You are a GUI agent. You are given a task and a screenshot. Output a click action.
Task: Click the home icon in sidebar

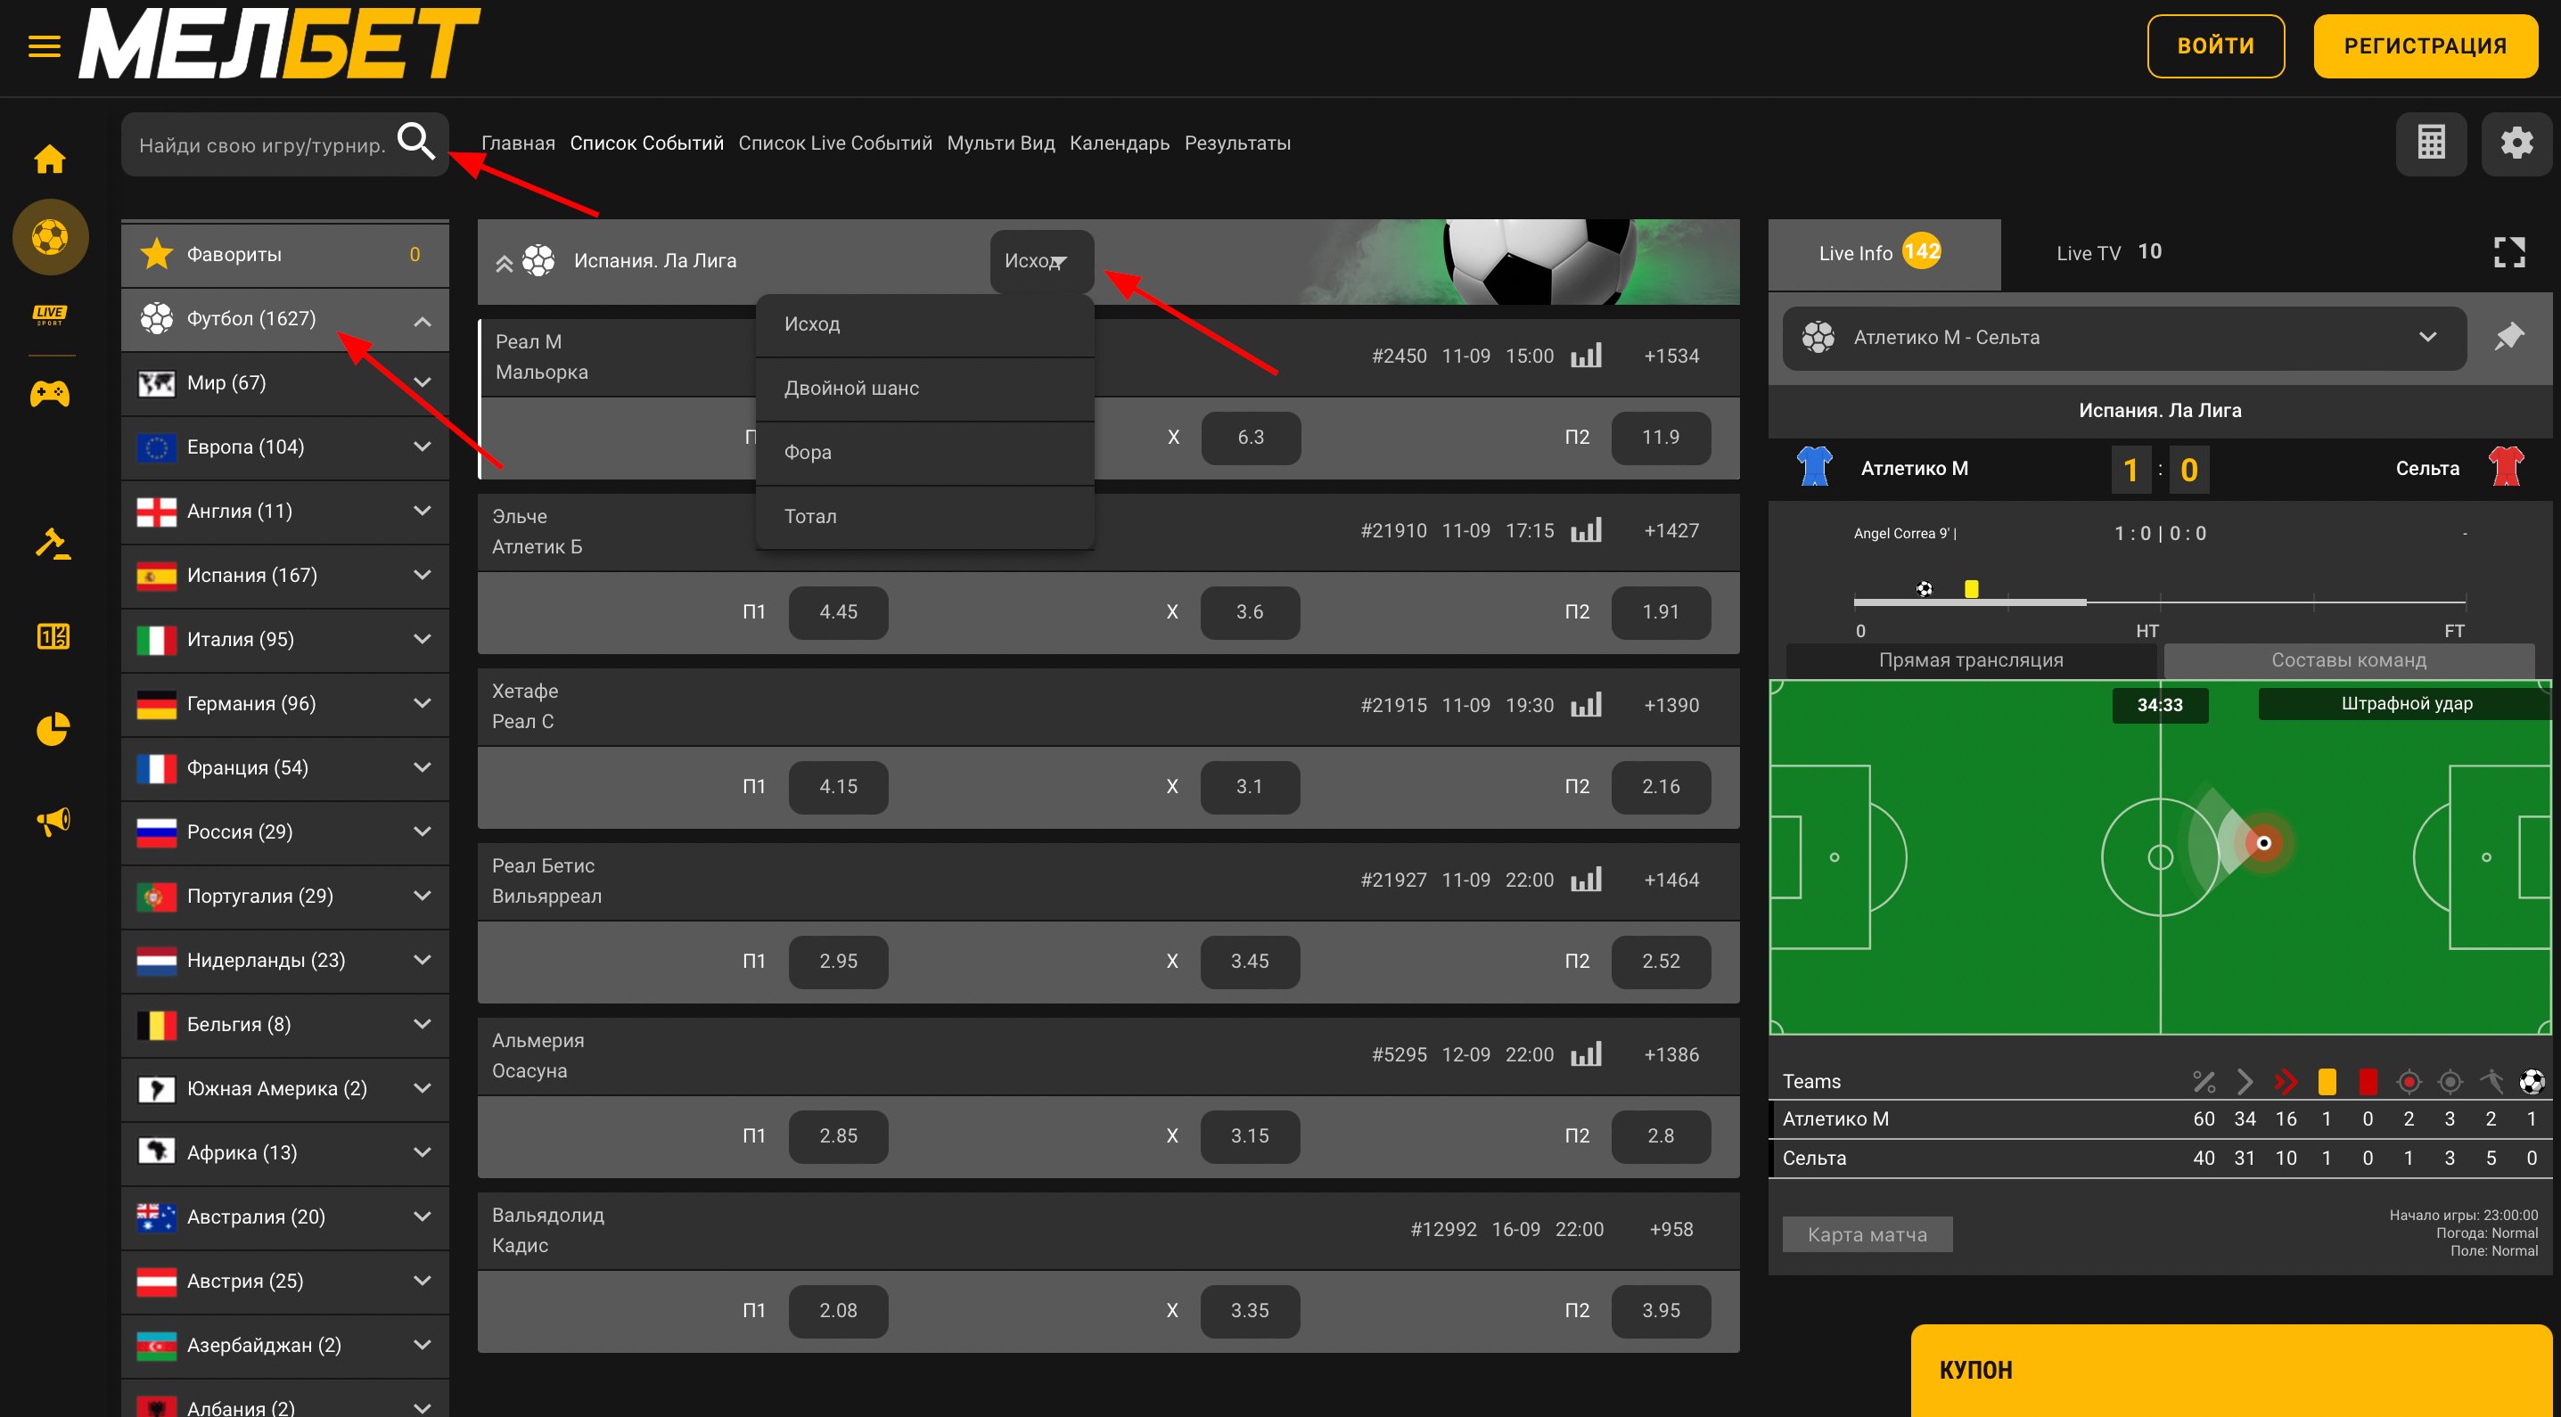click(x=50, y=159)
